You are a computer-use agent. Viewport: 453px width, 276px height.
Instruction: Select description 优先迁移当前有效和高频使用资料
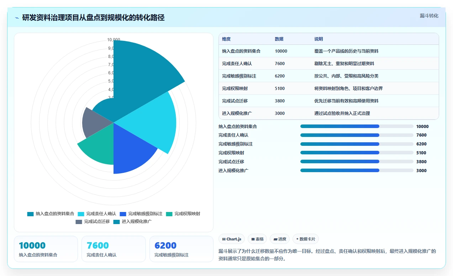(x=346, y=101)
